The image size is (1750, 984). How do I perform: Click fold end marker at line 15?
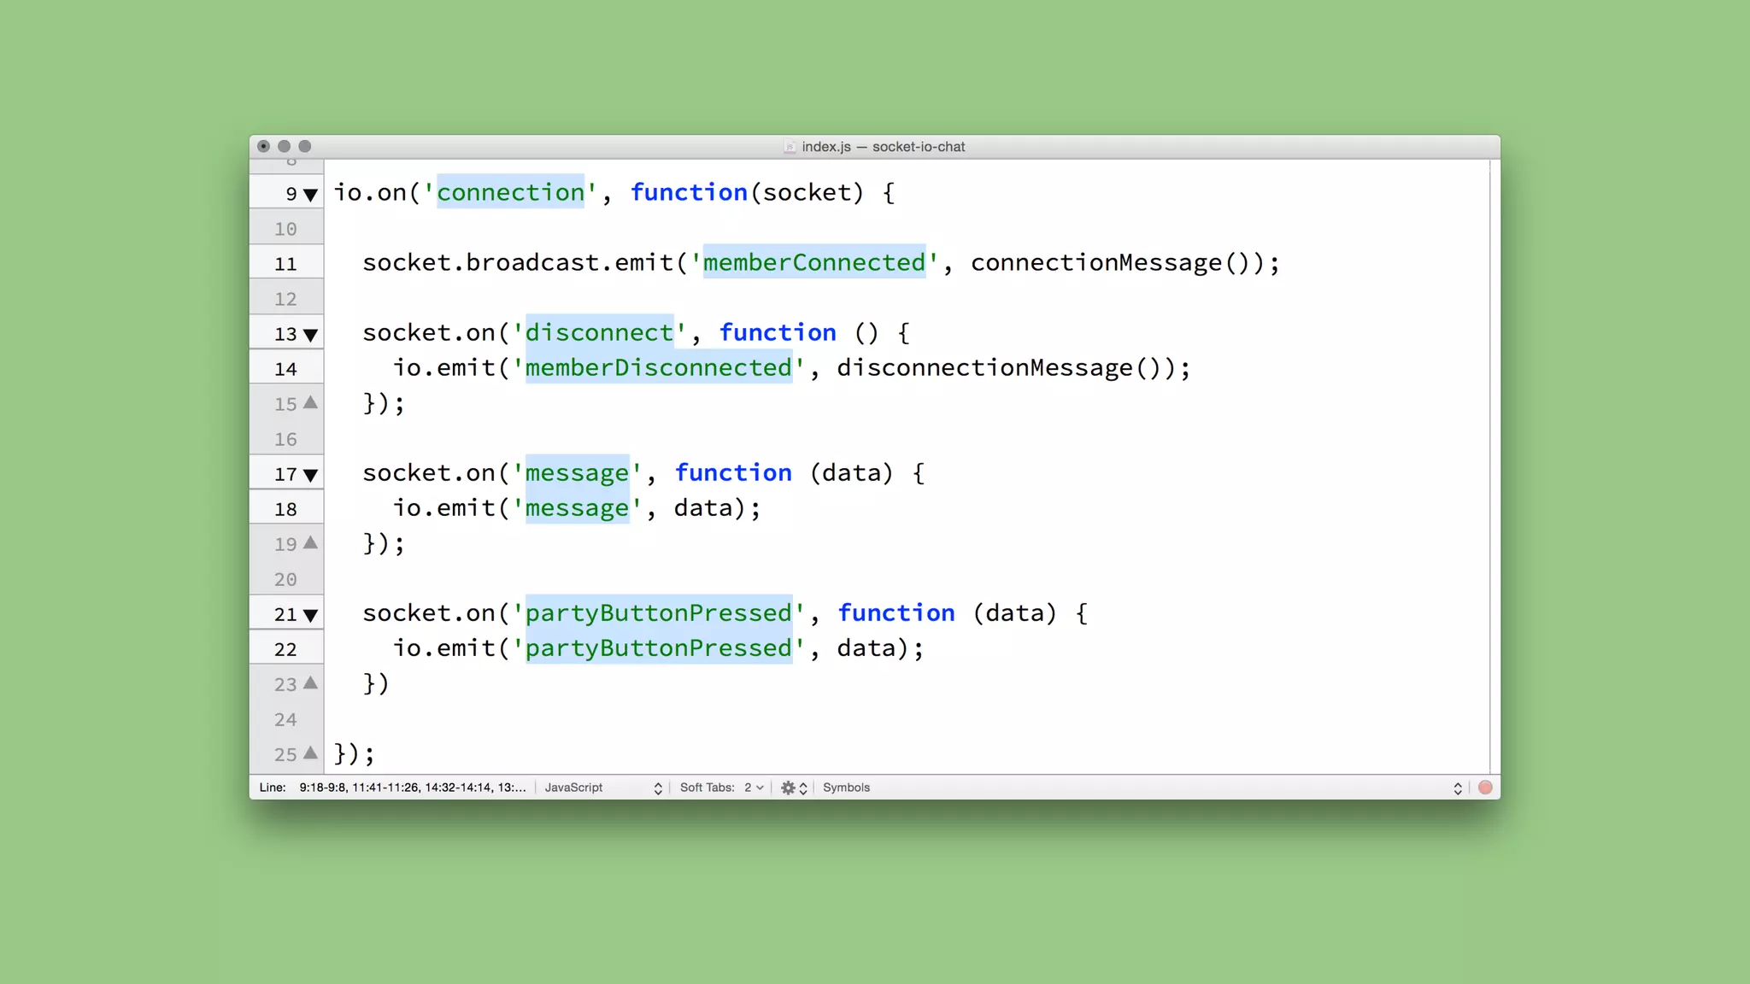coord(310,402)
